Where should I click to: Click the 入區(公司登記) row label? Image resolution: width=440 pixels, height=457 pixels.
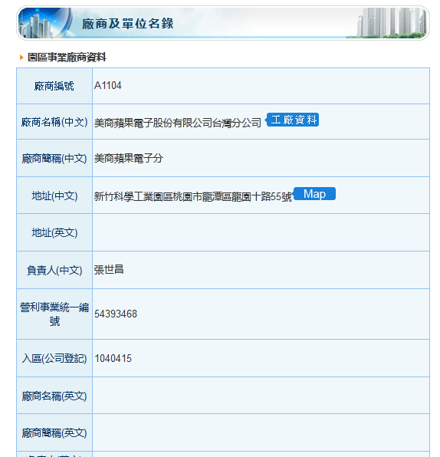(x=54, y=358)
